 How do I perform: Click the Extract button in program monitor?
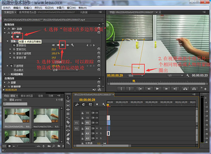(194, 89)
